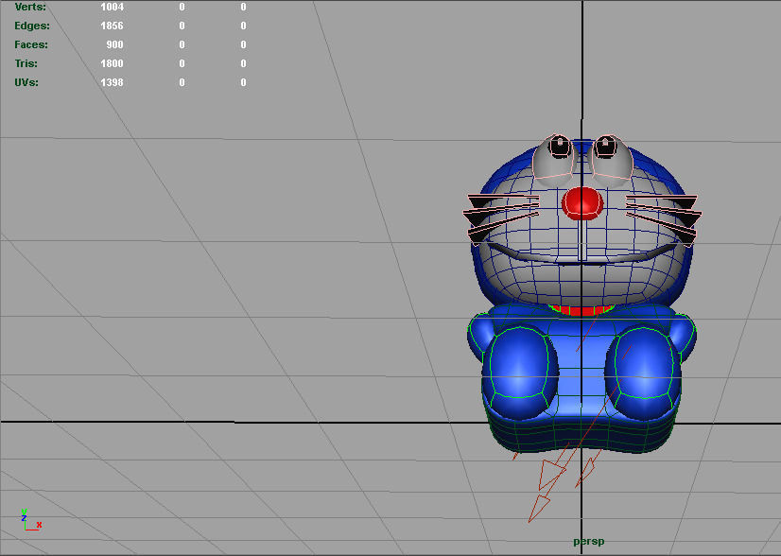Select the red collar under the head
Viewport: 781px width, 556px height.
[581, 311]
